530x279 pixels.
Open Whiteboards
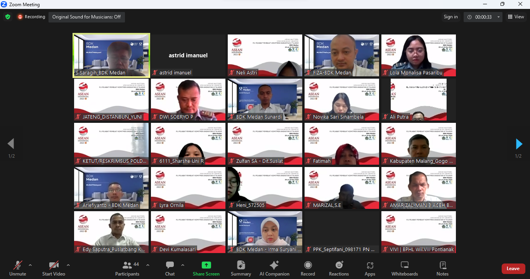405,269
